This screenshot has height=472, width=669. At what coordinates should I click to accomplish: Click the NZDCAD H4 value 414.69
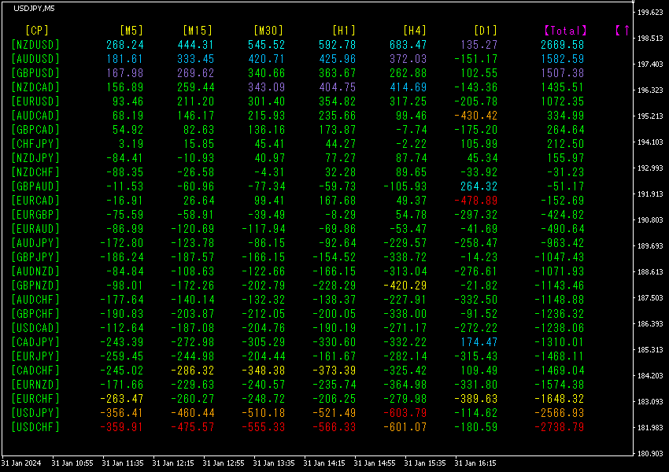pos(408,87)
